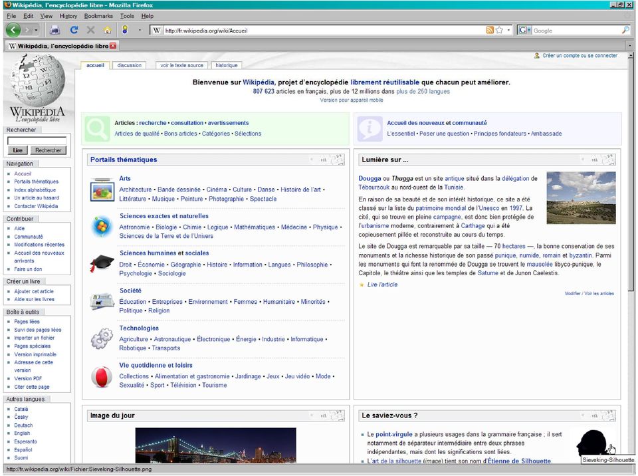Screen dimensions: 638x476
Task: Go back with the green Back arrow
Action: coord(13,30)
